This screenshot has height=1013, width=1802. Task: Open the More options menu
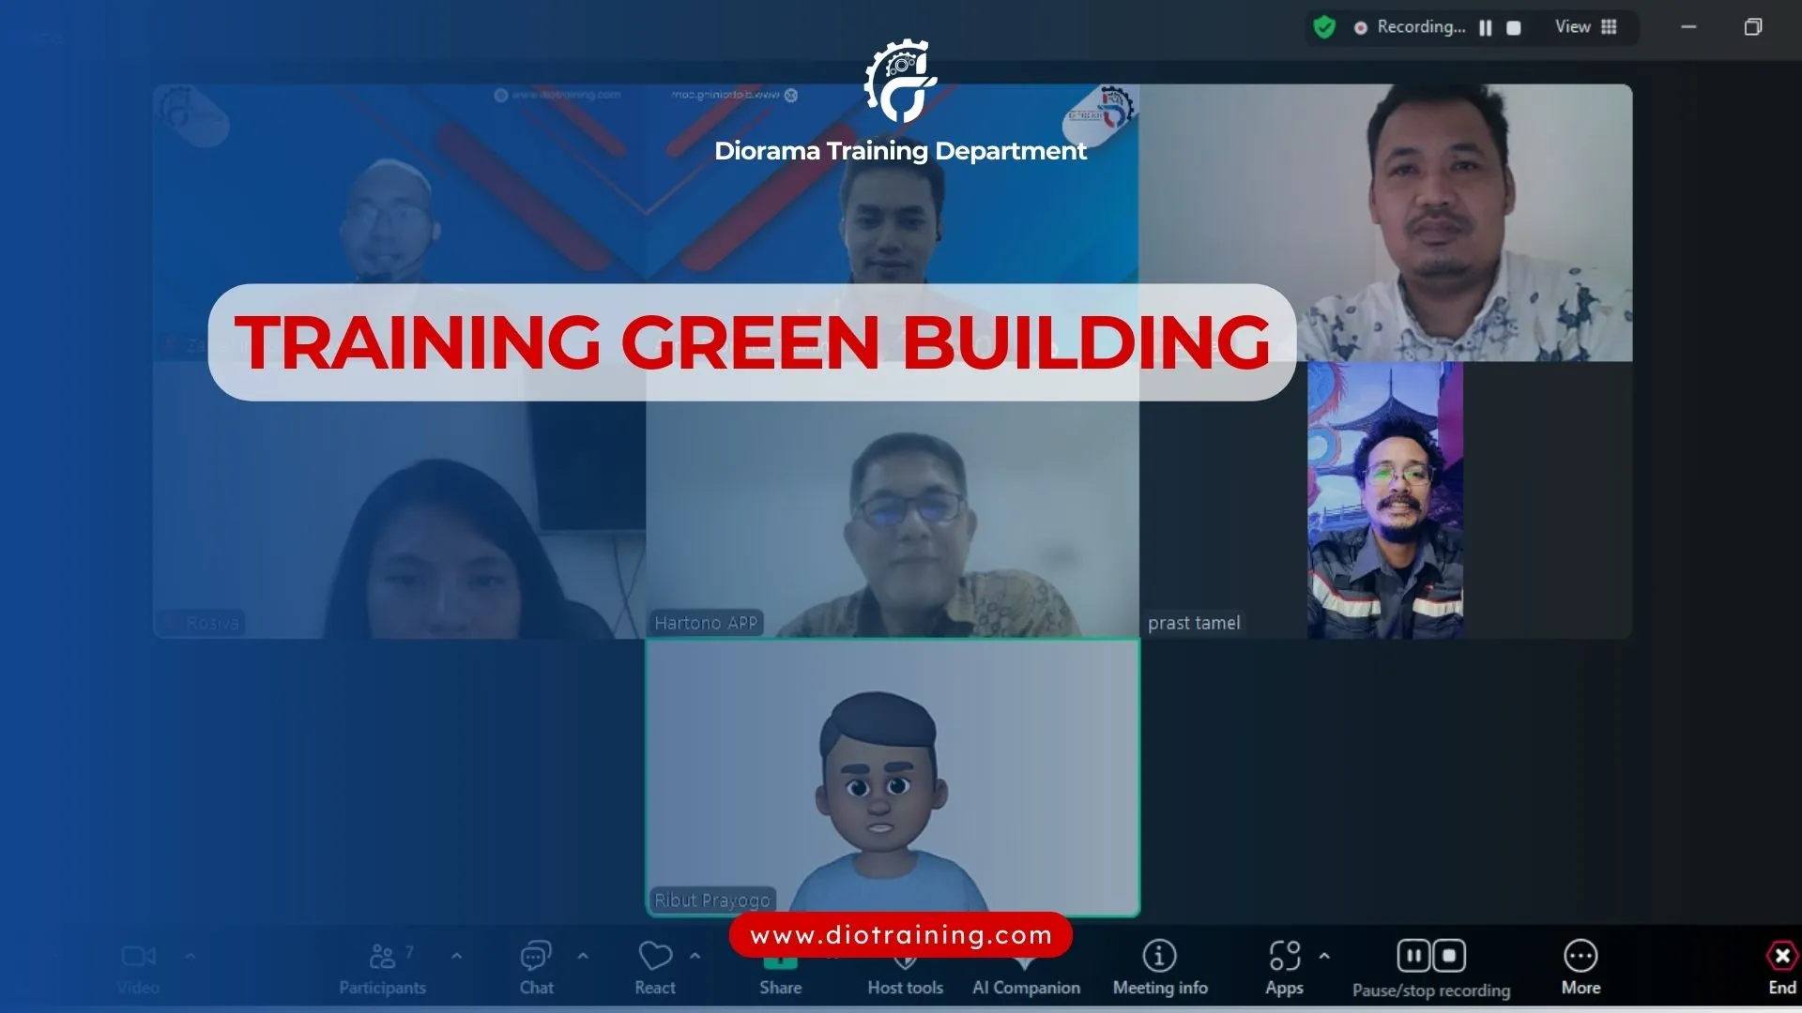coord(1581,957)
